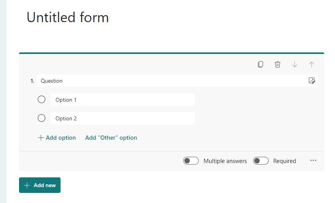335x203 pixels.
Task: Click the Question title text field
Action: coord(171,81)
